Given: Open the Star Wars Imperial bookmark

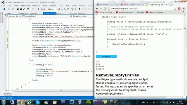Looking at the screenshot, I should pos(105,12).
